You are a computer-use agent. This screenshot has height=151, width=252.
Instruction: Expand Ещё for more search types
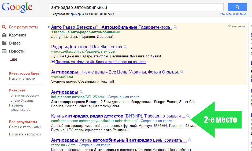[13, 59]
